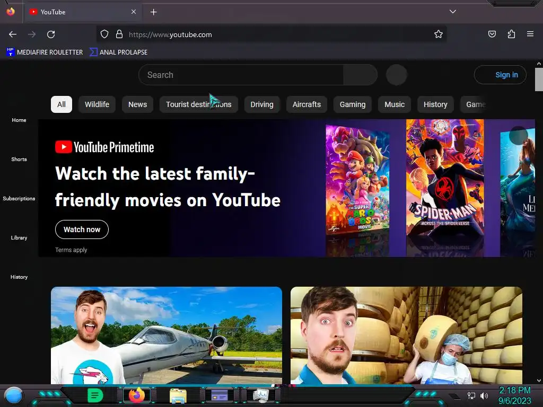Click the page scrollbar thumb

[539, 79]
